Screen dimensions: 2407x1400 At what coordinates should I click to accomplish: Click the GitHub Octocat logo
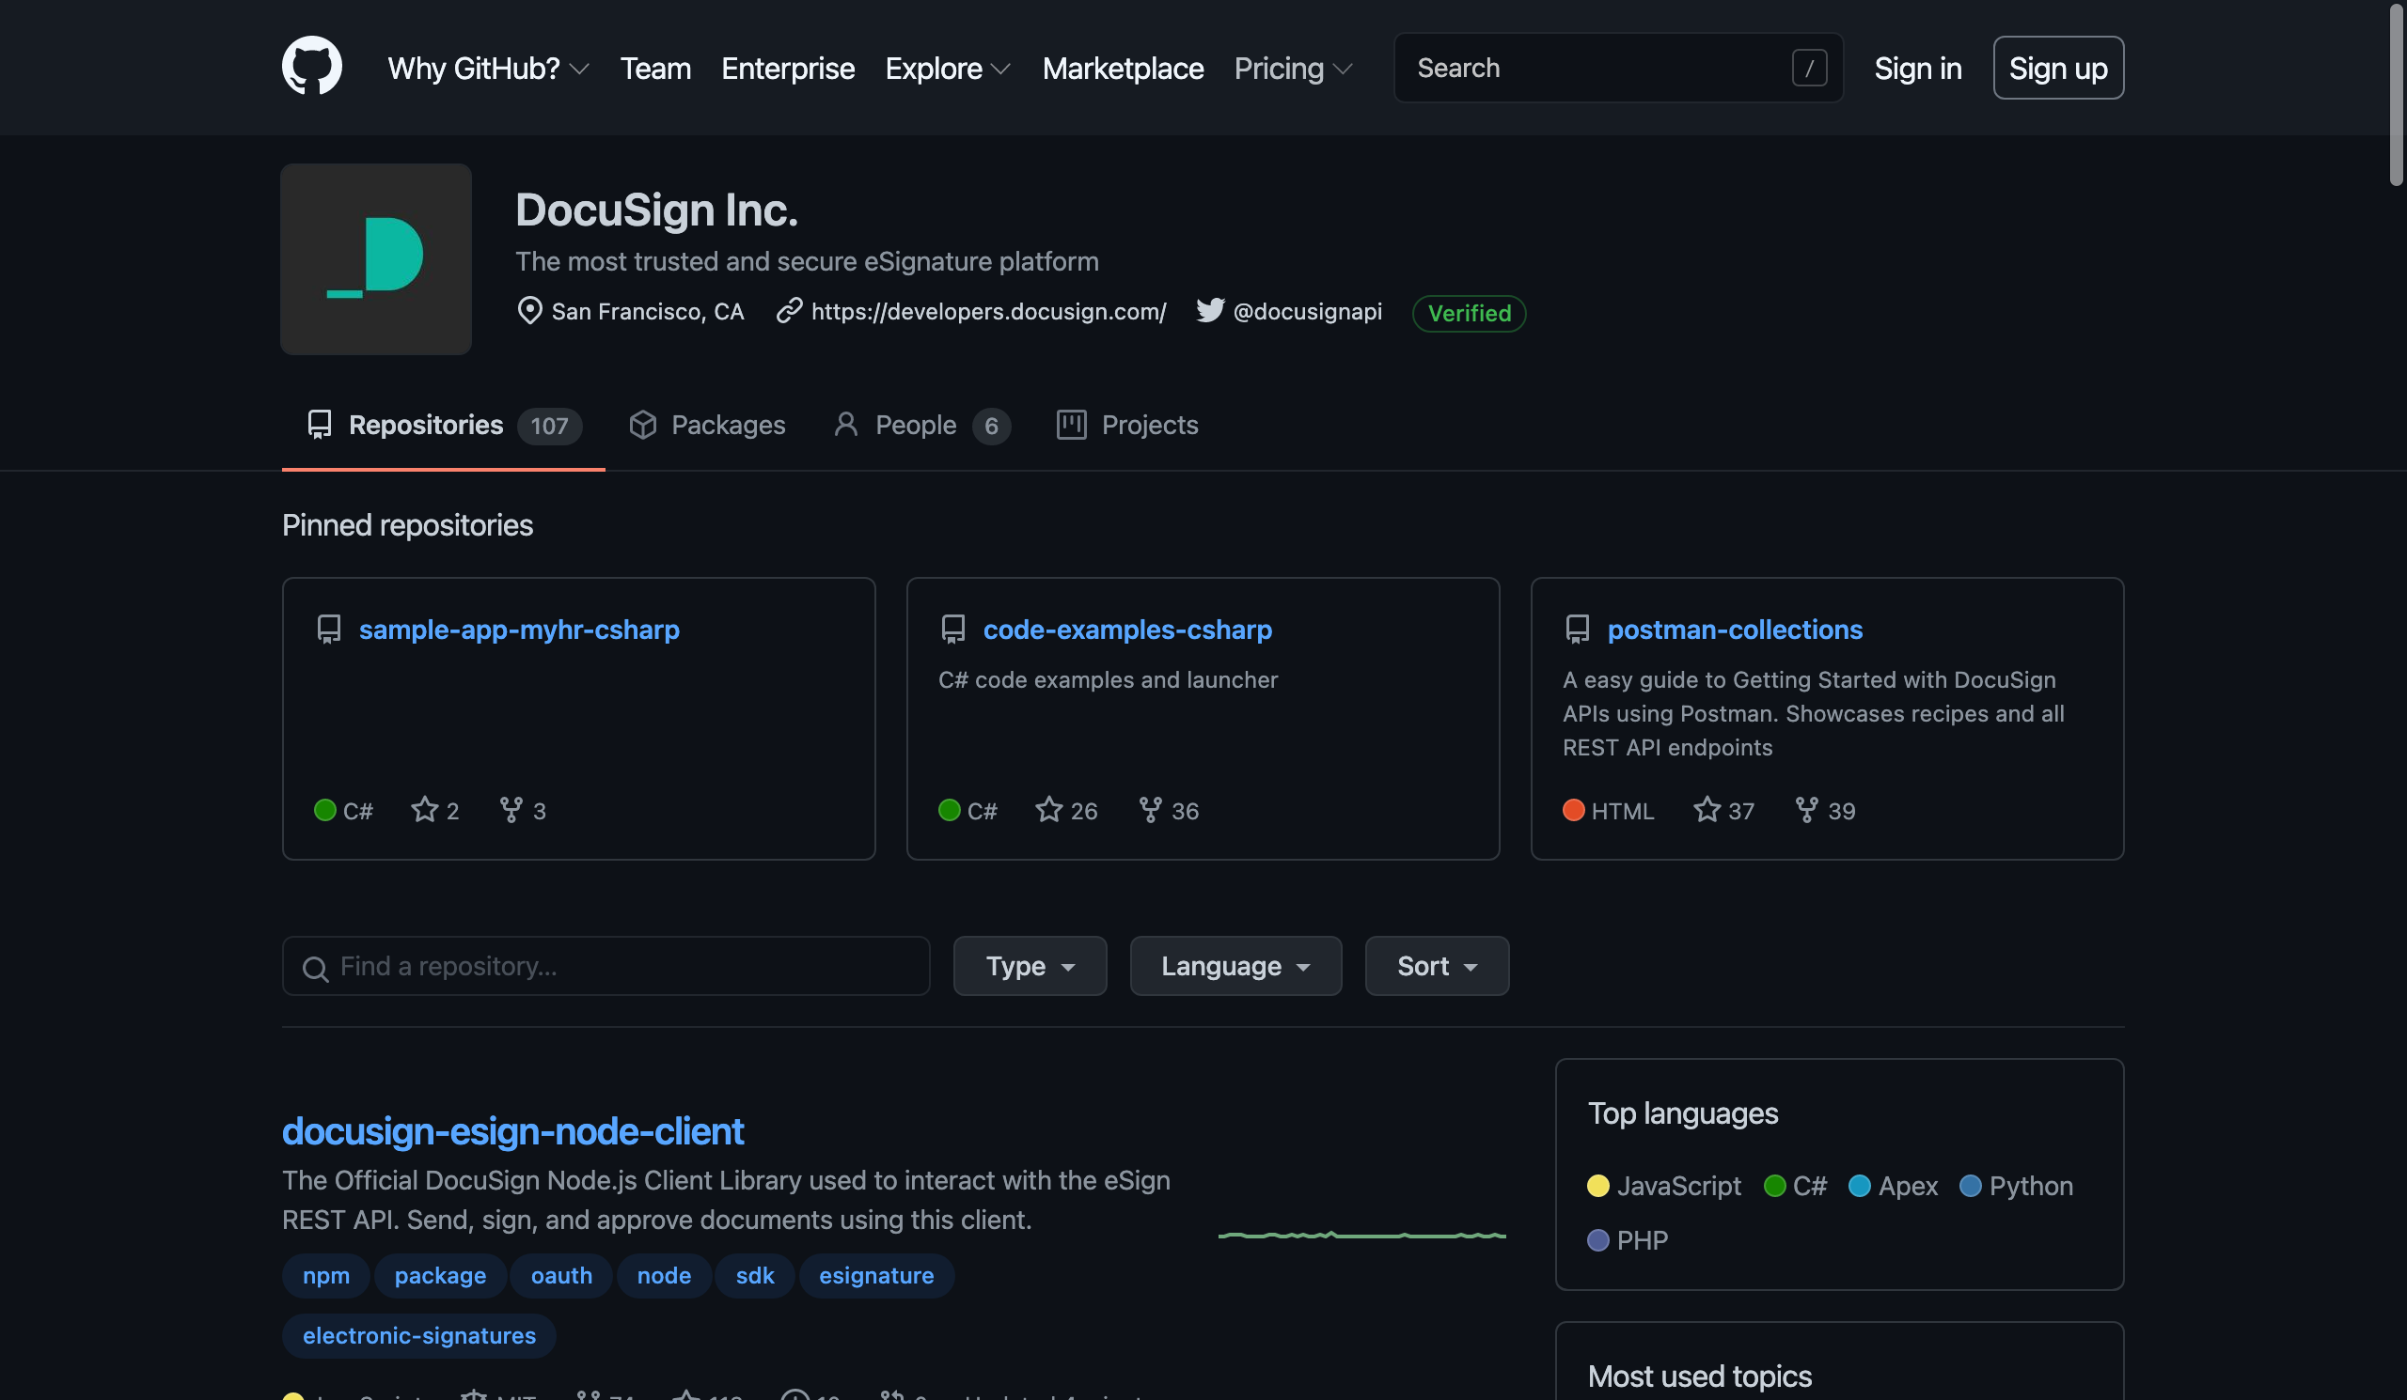pyautogui.click(x=311, y=67)
